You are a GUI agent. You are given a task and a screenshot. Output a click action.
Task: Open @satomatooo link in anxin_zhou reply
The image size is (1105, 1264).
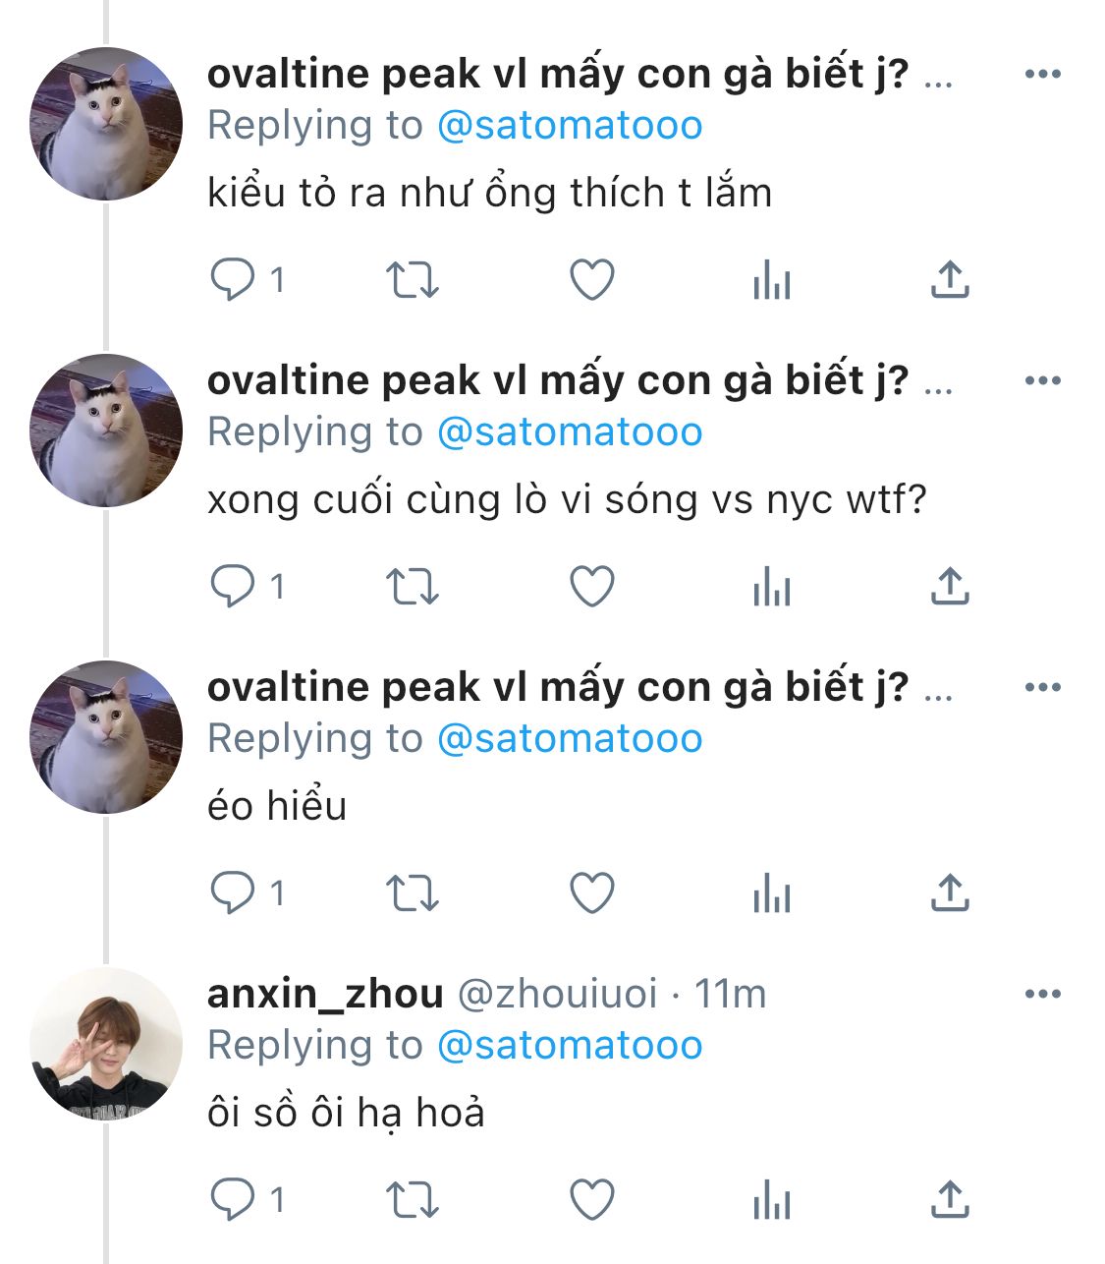(570, 1046)
